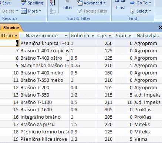Select the price cell showing 305
Screen dimensions: 162x143
(x=104, y=109)
